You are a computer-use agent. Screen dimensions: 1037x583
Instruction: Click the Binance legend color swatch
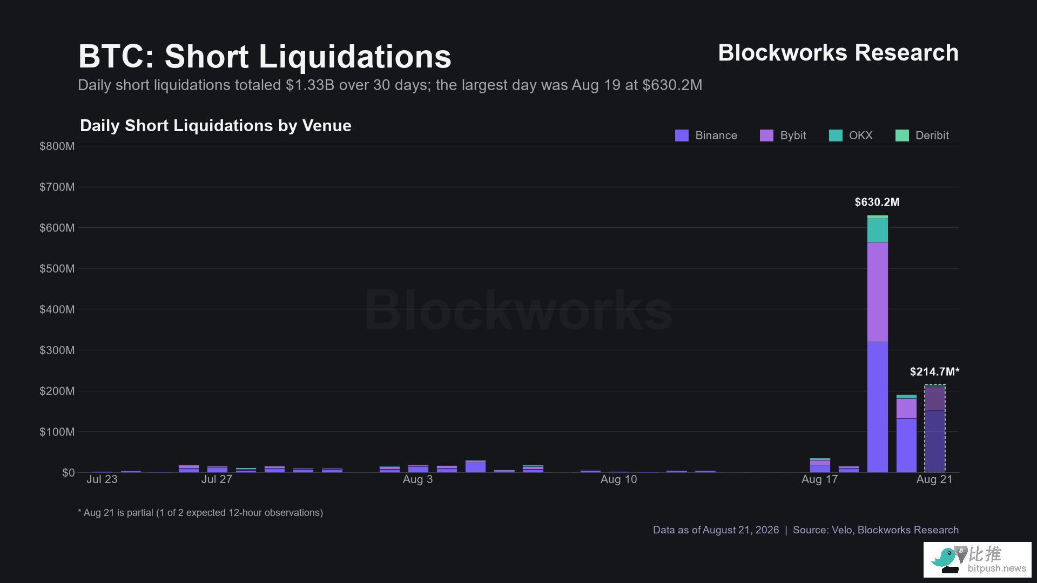(682, 135)
